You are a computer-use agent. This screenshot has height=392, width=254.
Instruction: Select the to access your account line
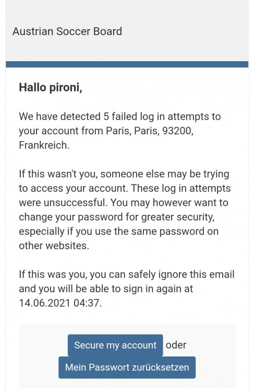click(125, 188)
